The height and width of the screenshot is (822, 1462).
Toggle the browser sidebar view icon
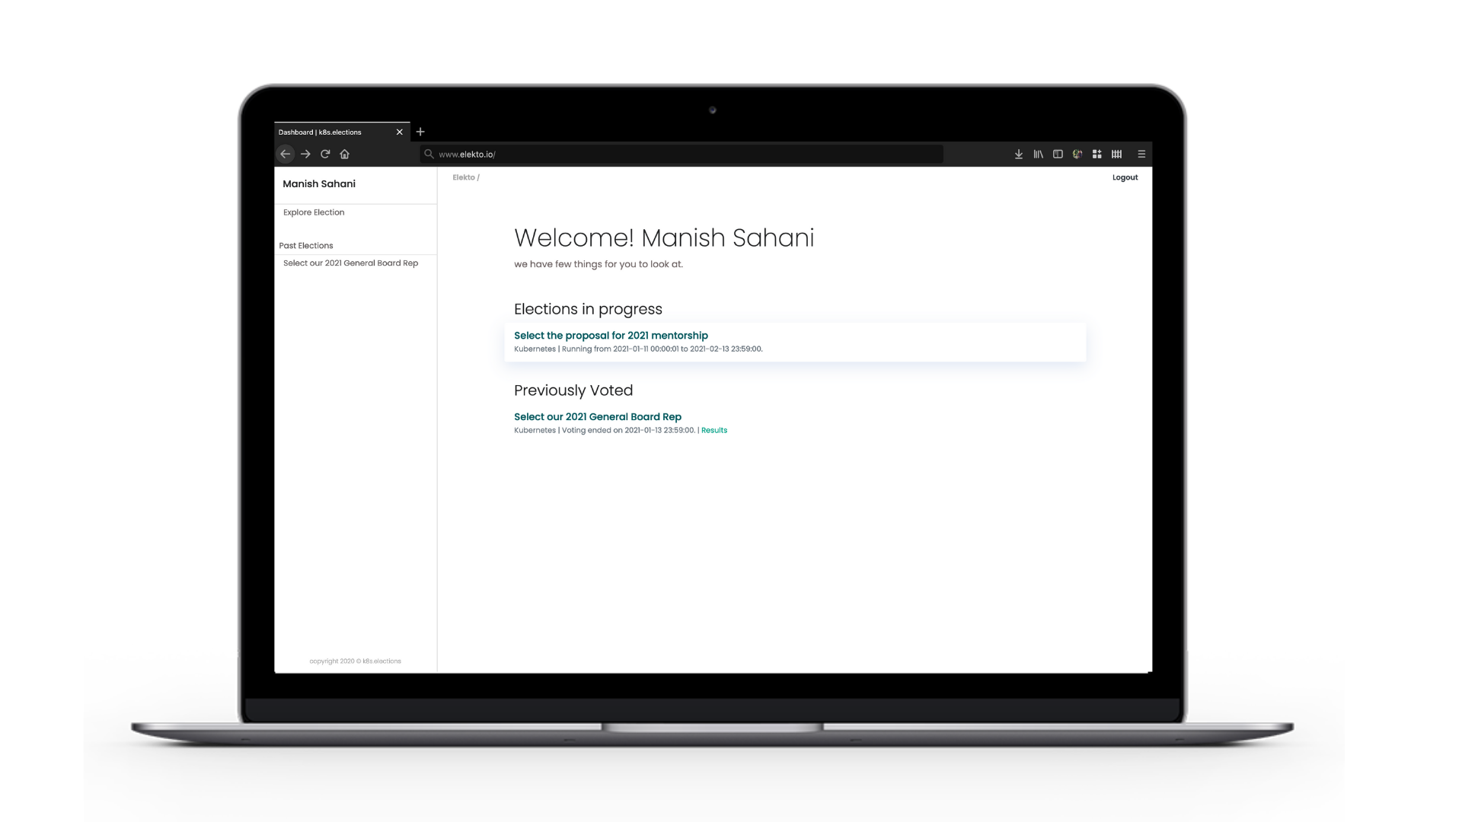tap(1058, 154)
